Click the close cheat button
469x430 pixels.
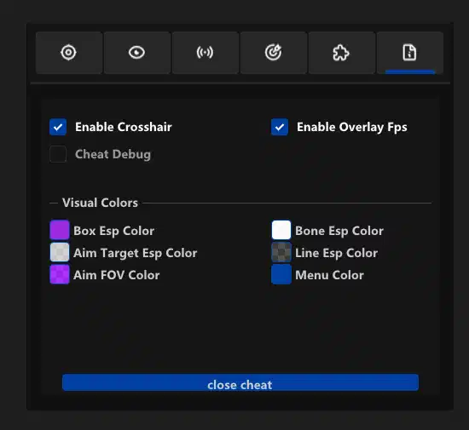(x=240, y=382)
